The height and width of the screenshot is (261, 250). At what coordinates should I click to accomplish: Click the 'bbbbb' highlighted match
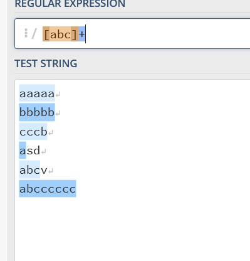[x=37, y=112]
